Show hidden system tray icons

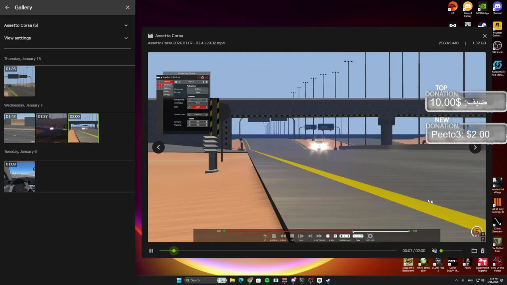click(456, 280)
